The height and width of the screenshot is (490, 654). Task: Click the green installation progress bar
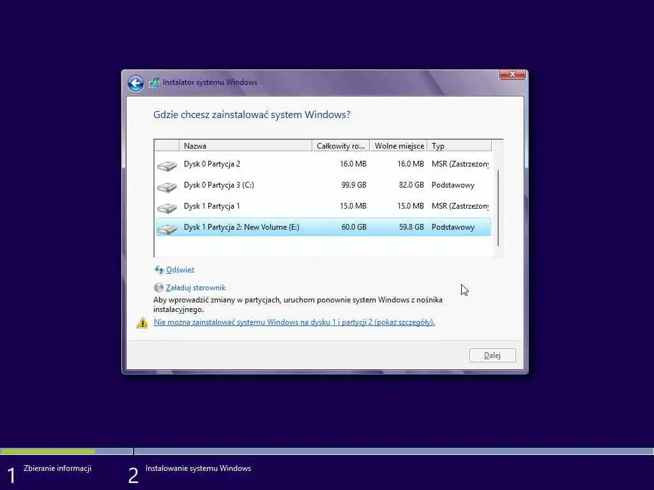point(48,451)
